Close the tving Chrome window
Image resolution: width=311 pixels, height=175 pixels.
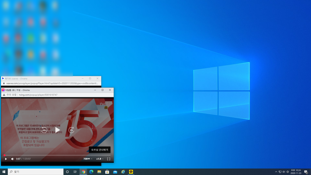click(110, 90)
